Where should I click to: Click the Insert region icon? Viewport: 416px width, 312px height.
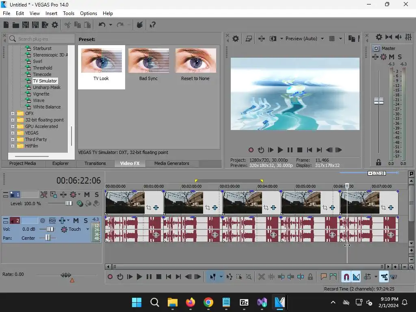click(333, 277)
